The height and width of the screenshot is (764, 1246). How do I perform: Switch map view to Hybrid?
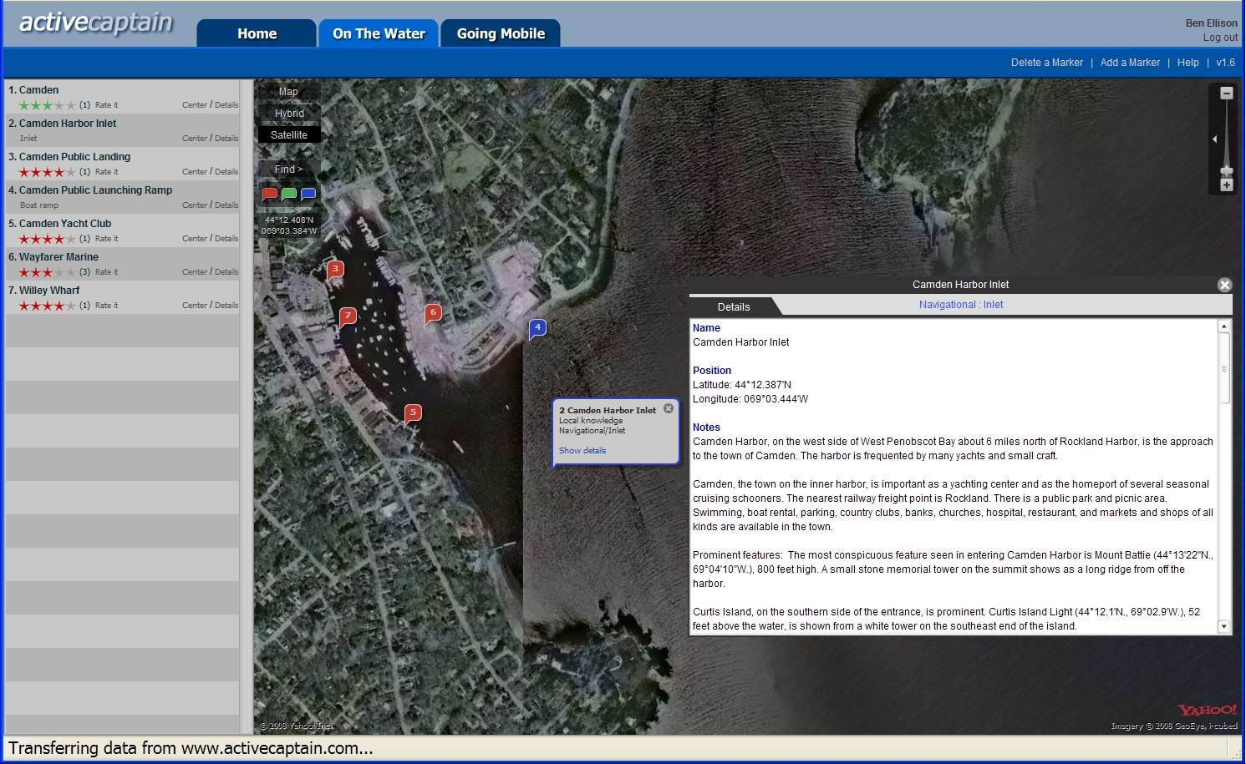click(289, 114)
